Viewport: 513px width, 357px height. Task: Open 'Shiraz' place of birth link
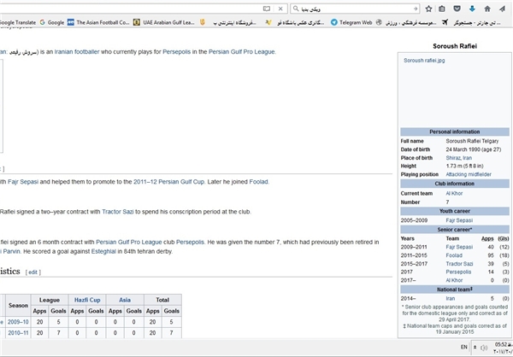click(x=453, y=158)
